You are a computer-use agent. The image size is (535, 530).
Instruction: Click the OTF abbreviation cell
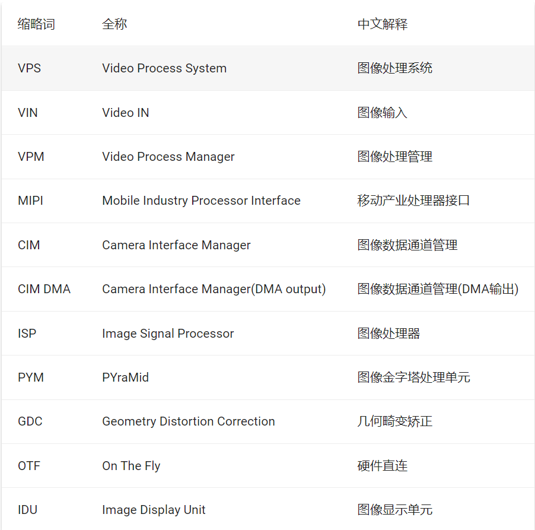click(29, 466)
